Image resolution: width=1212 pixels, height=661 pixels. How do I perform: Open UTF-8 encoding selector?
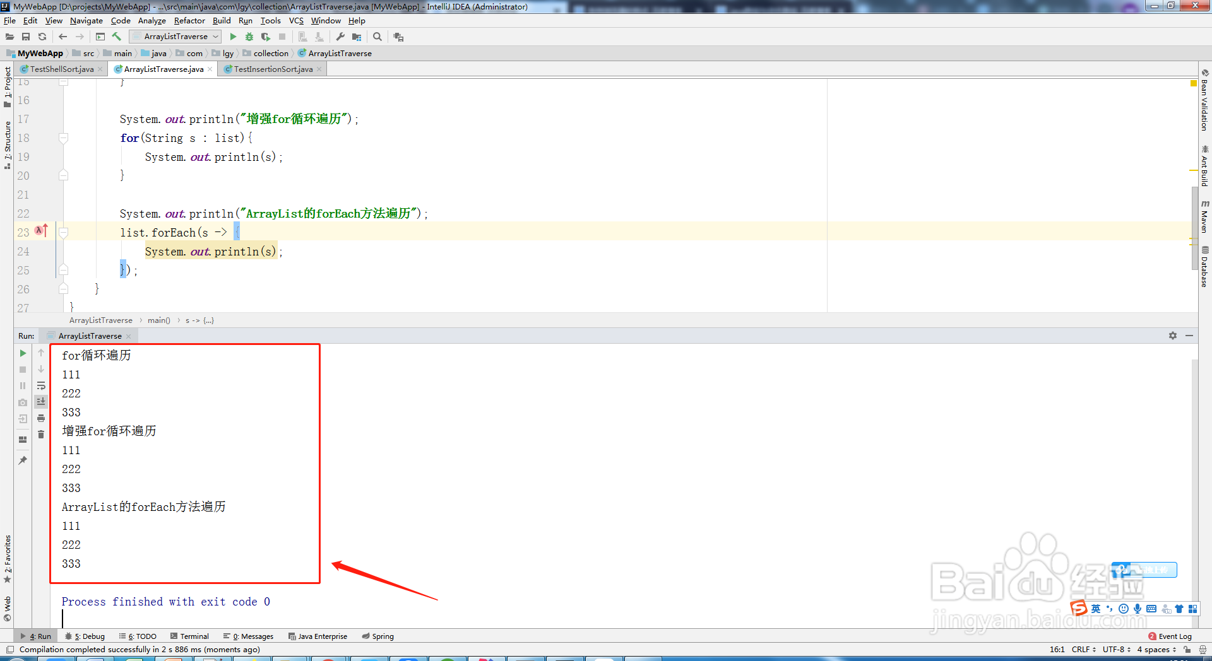click(x=1116, y=649)
